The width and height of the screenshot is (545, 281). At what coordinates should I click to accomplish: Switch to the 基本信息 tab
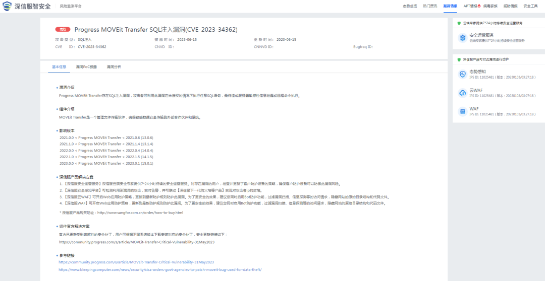59,66
